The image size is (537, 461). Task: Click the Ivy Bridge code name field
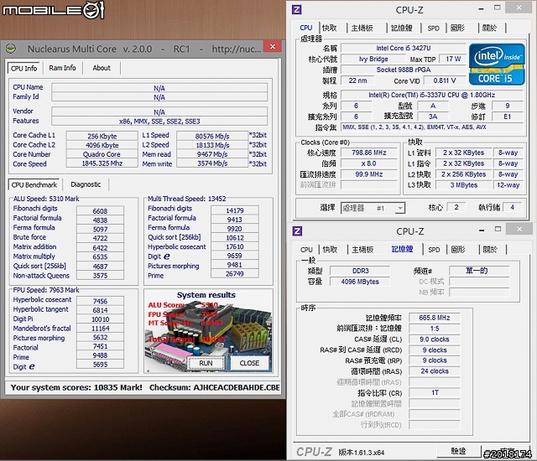[x=373, y=59]
